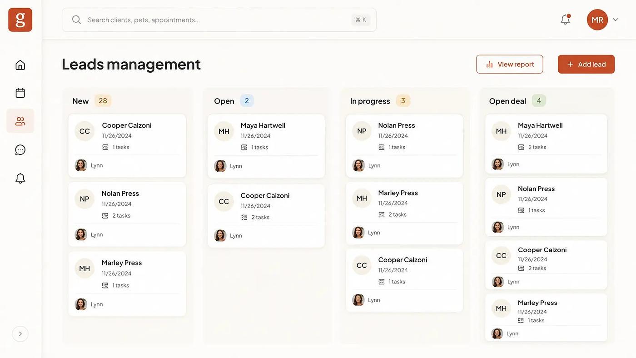Click the Add lead button

[x=586, y=64]
